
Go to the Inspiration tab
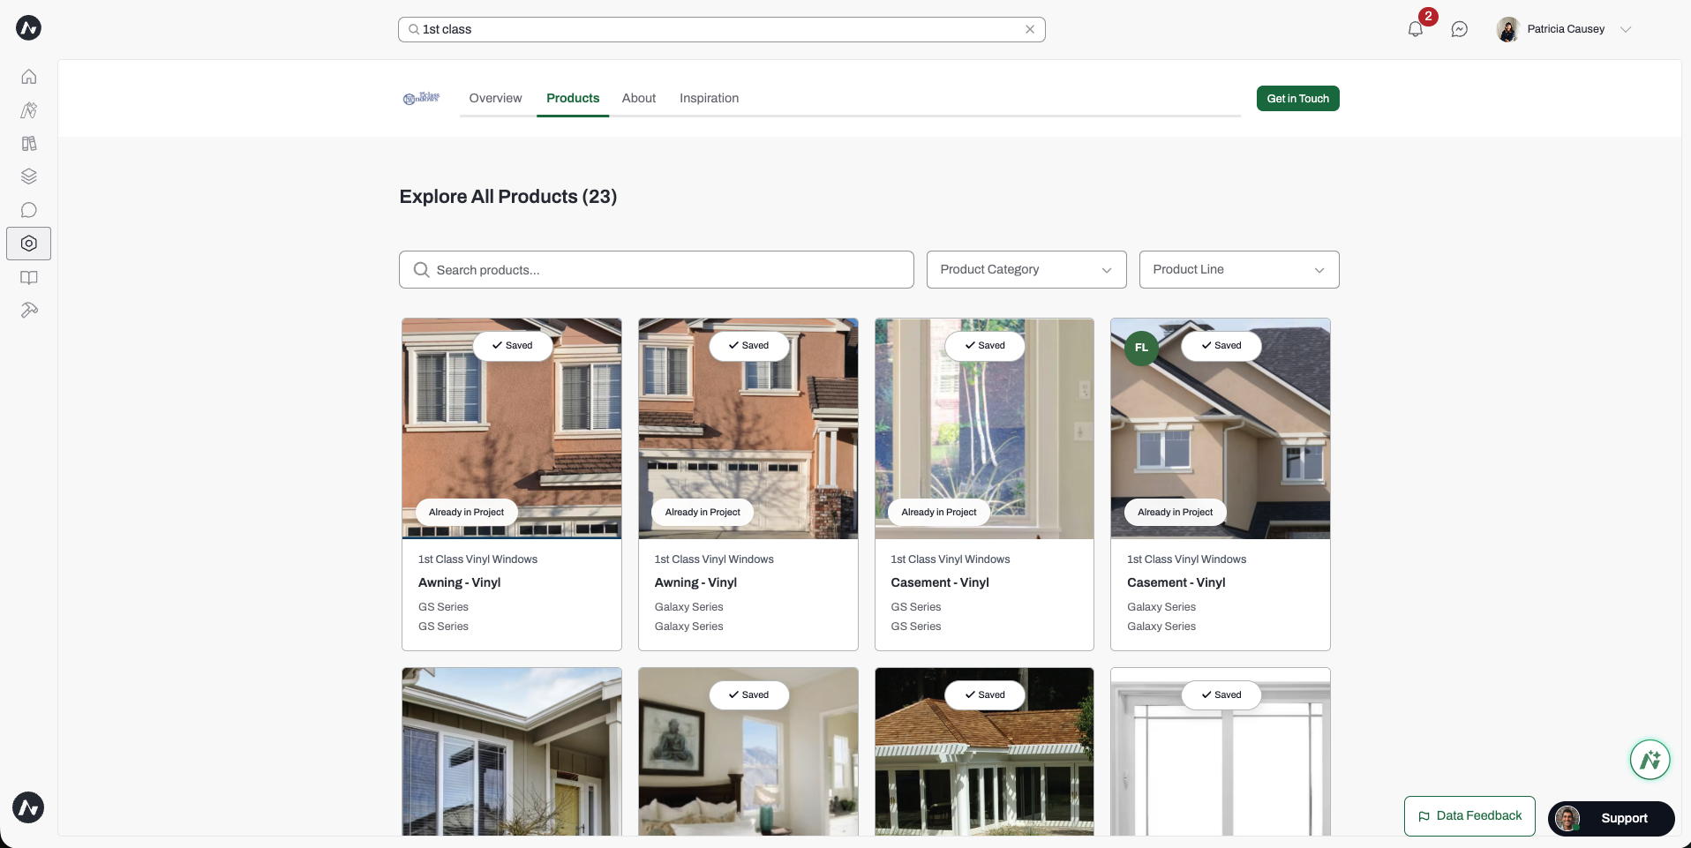click(709, 98)
